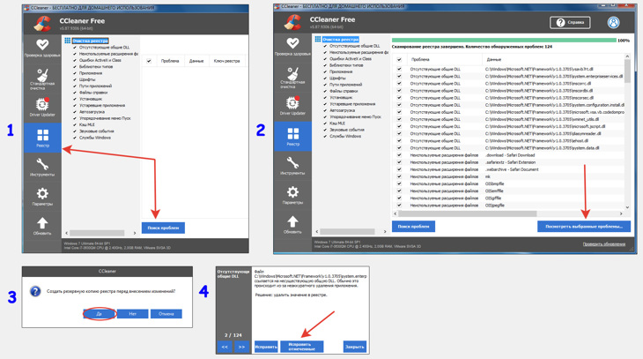
Task: Click Исправить button in dialog 4
Action: coord(266,347)
